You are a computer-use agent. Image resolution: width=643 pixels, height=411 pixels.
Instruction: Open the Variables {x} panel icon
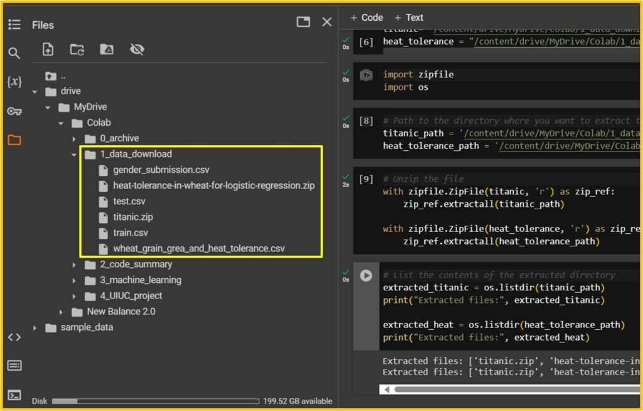pyautogui.click(x=14, y=82)
